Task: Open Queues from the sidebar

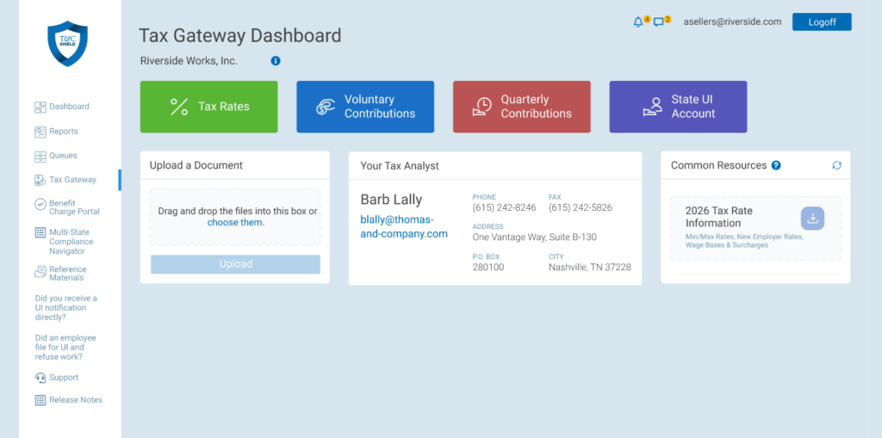Action: click(63, 156)
